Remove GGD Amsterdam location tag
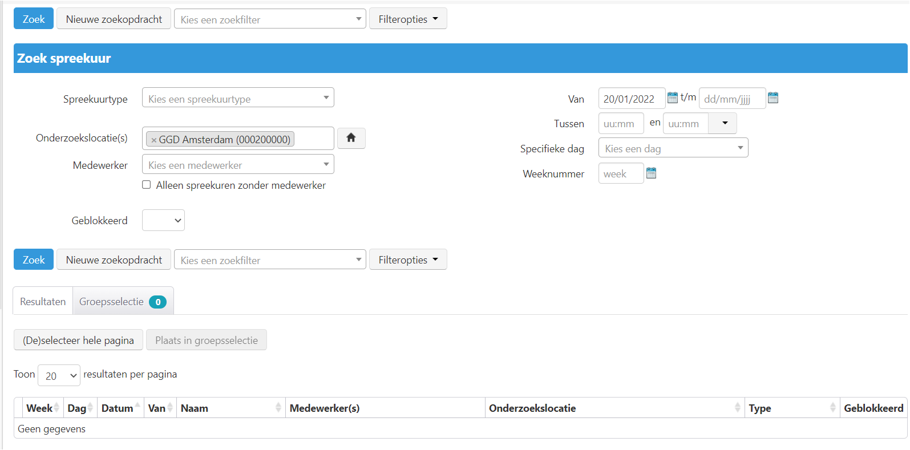Viewport: 910px width, 450px height. (153, 140)
